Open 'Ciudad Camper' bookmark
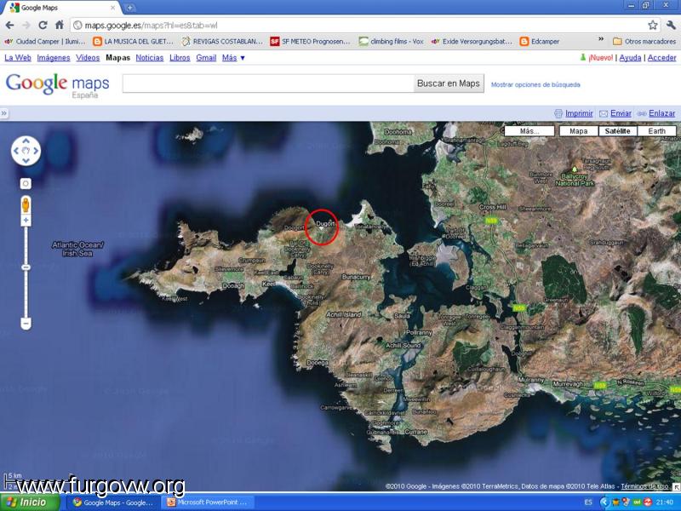This screenshot has height=511, width=681. pos(45,41)
